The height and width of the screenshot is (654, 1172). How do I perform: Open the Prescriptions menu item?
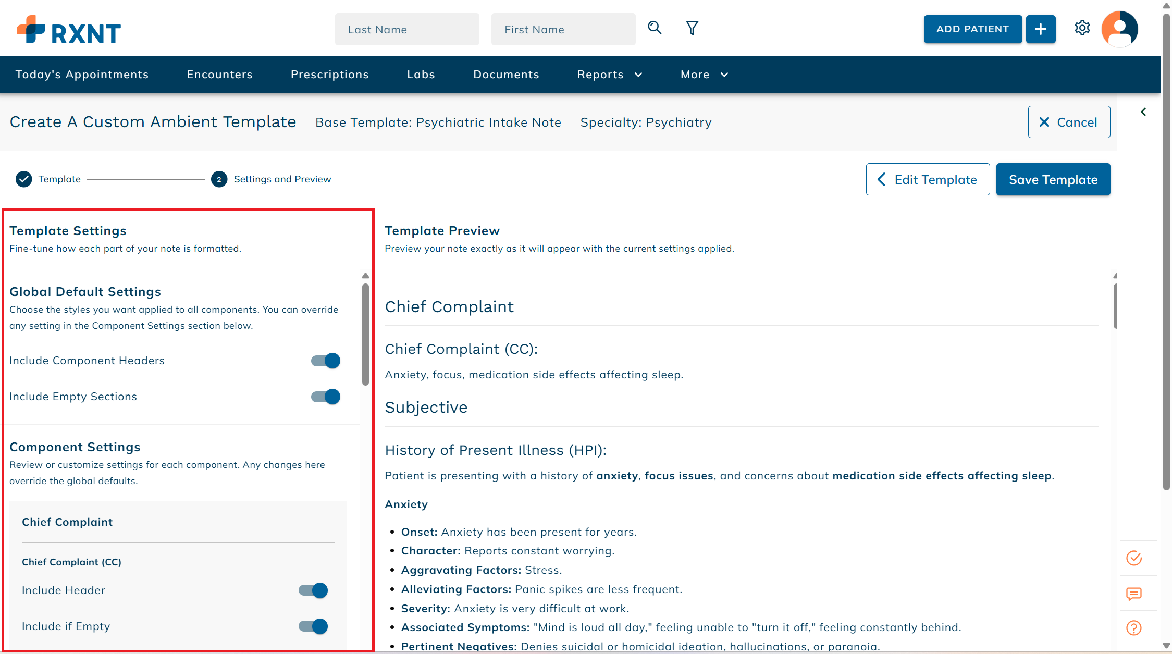coord(329,75)
